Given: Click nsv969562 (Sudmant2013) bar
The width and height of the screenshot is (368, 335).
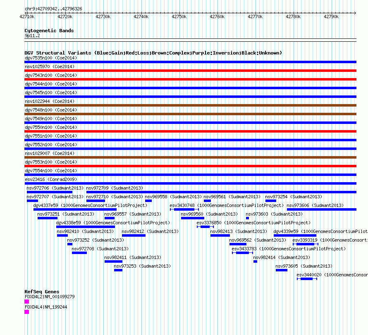Looking at the screenshot, I should 238,244.
